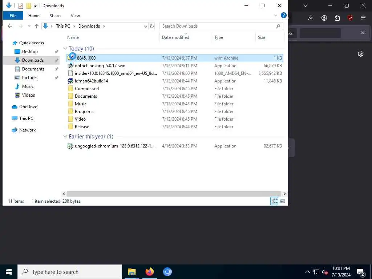Select the Release folder
Screen dimensions: 372x279
coord(174,127)
